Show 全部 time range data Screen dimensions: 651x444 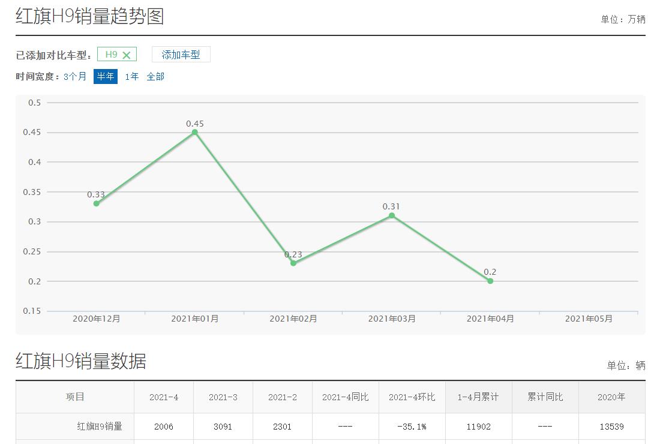(155, 76)
